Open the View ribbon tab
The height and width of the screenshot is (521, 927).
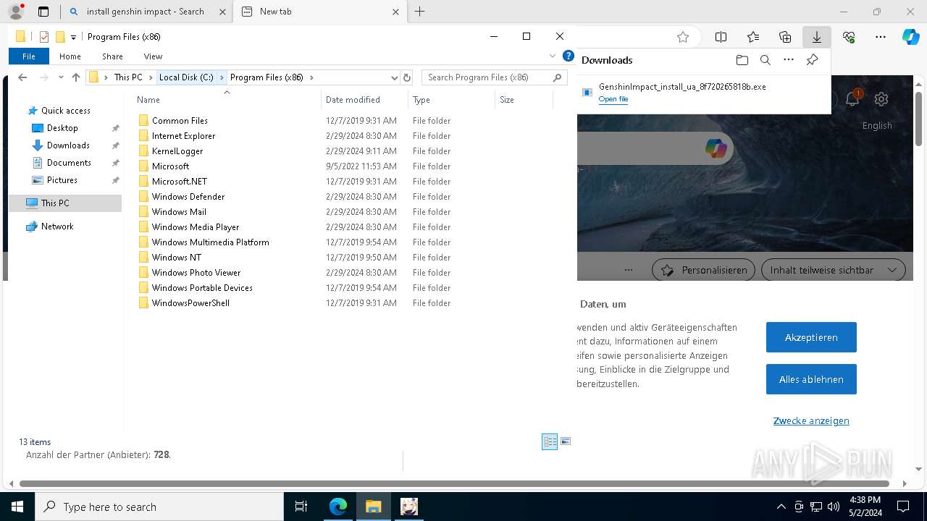click(153, 56)
